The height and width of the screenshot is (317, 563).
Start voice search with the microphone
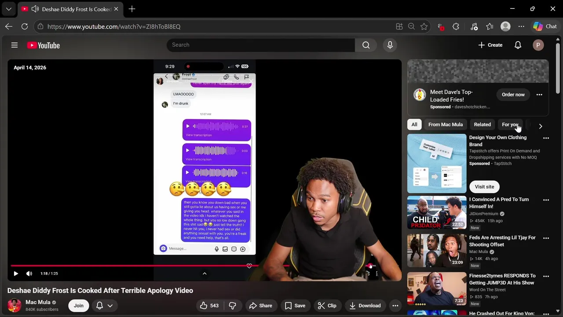click(x=390, y=45)
